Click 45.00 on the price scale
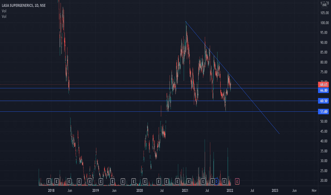This screenshot has width=331, height=195. pyautogui.click(x=324, y=131)
